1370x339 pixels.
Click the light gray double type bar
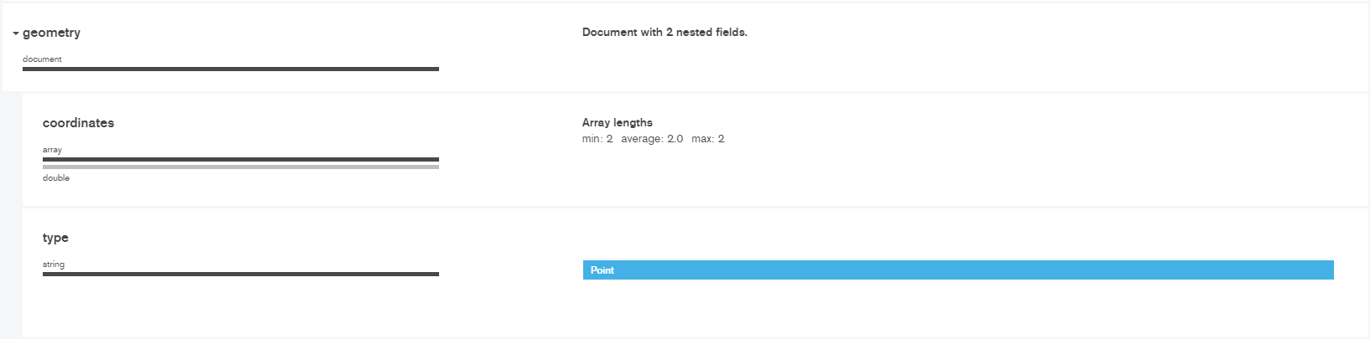[240, 167]
